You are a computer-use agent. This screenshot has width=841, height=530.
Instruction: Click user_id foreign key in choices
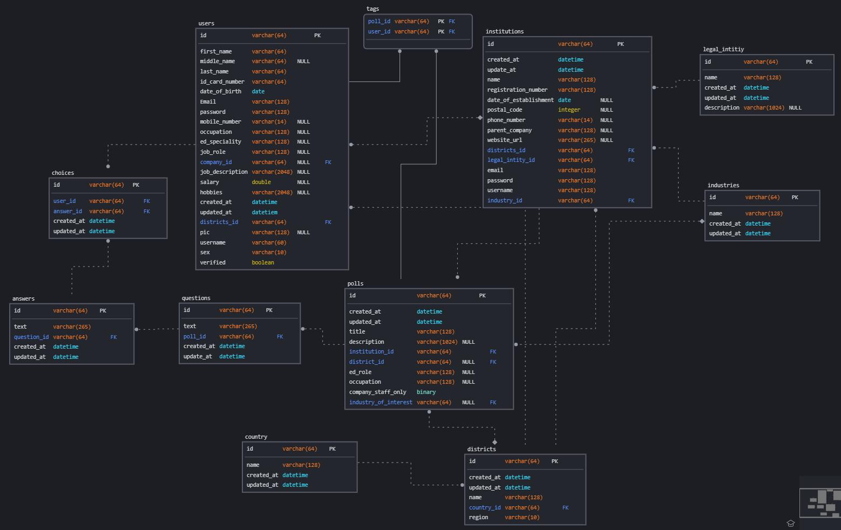(108, 201)
